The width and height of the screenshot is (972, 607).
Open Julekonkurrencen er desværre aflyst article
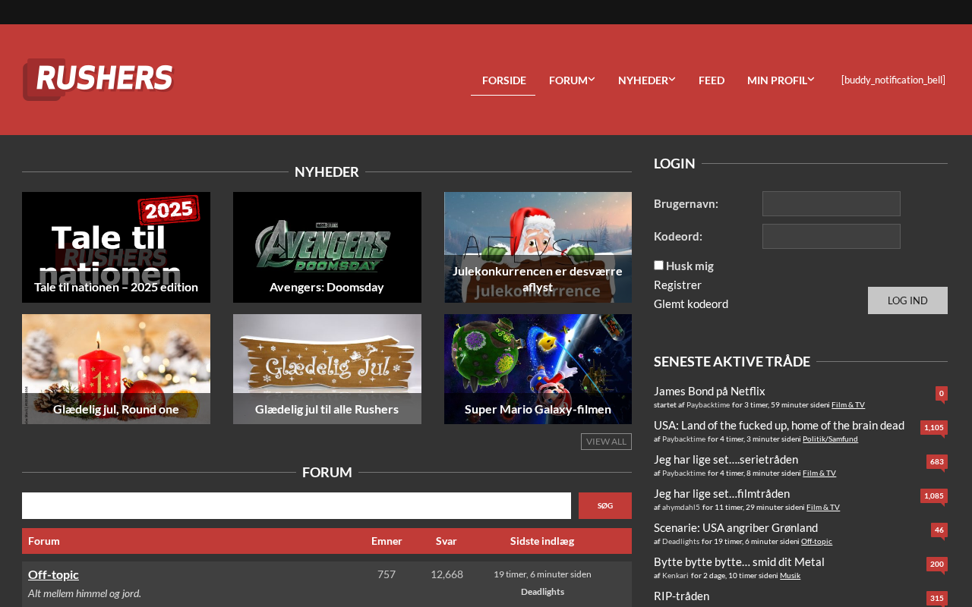pyautogui.click(x=538, y=247)
